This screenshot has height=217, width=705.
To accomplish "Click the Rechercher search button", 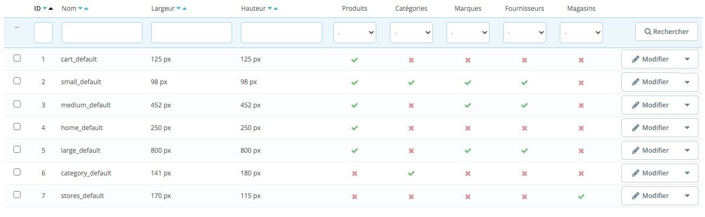I will [667, 32].
